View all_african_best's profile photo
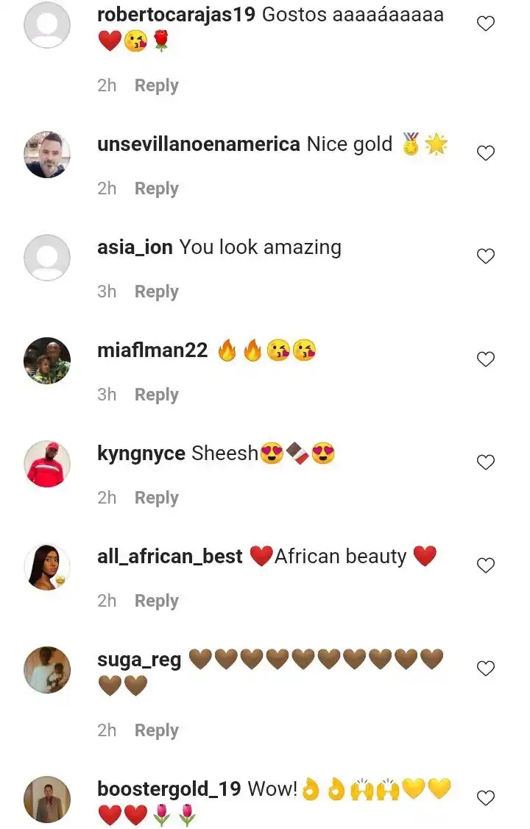This screenshot has height=829, width=530. tap(47, 567)
